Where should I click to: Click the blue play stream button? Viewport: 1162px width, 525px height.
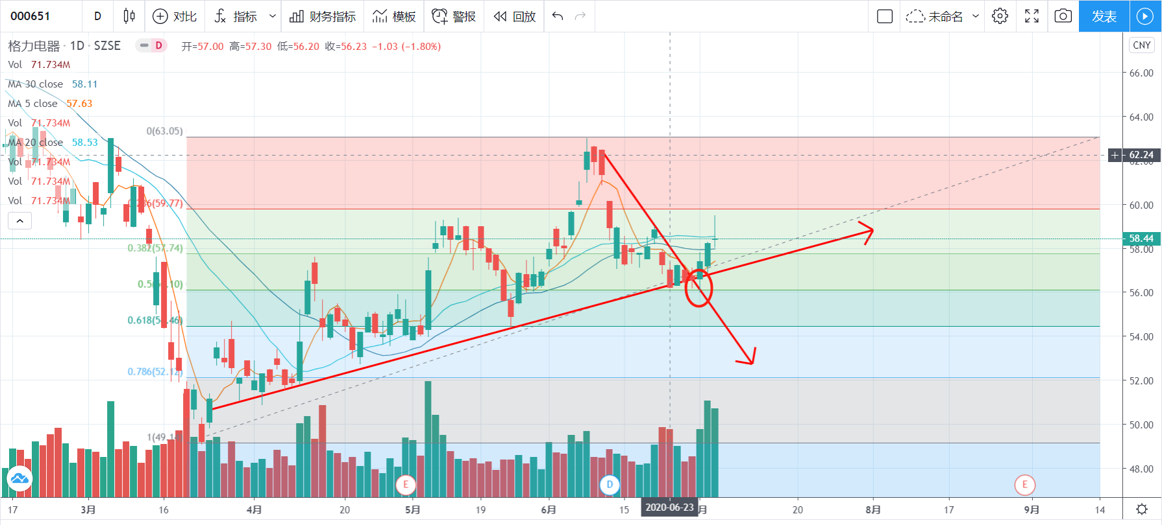[x=1145, y=16]
